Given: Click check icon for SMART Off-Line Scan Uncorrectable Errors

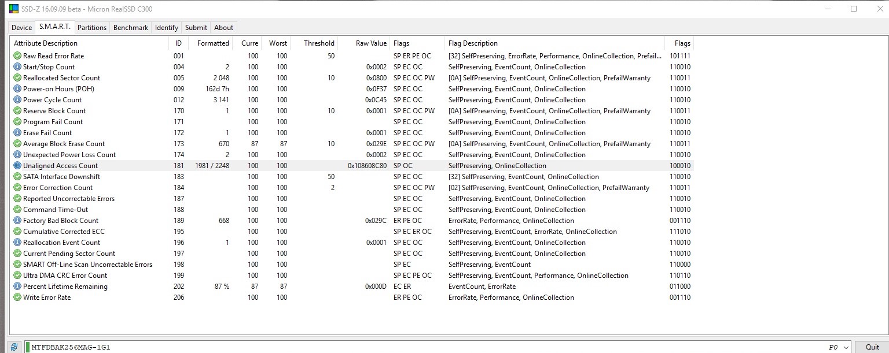Looking at the screenshot, I should click(17, 265).
